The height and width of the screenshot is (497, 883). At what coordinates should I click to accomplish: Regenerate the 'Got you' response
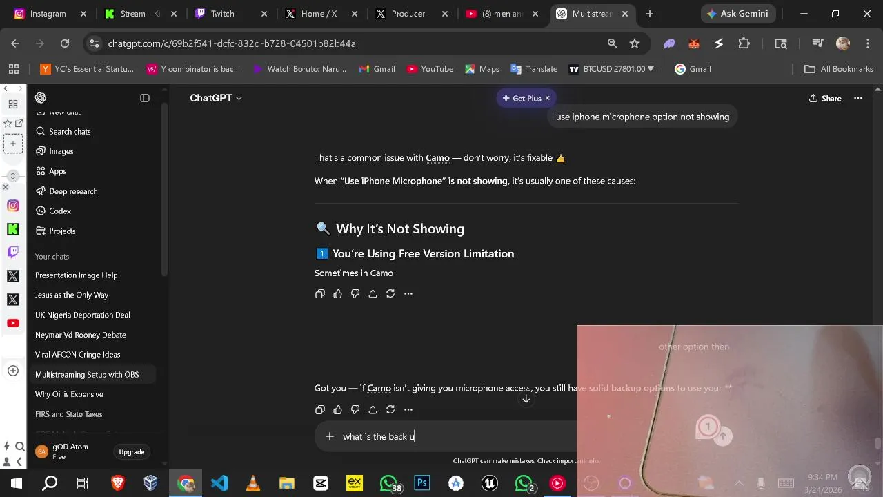390,409
